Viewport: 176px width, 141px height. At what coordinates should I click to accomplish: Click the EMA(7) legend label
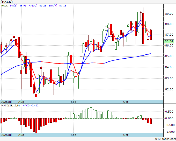click(53, 6)
